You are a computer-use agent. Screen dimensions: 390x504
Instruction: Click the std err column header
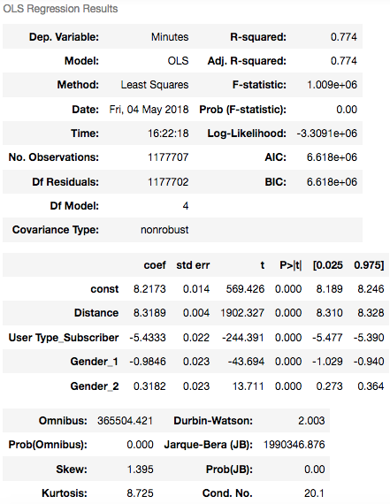[193, 265]
